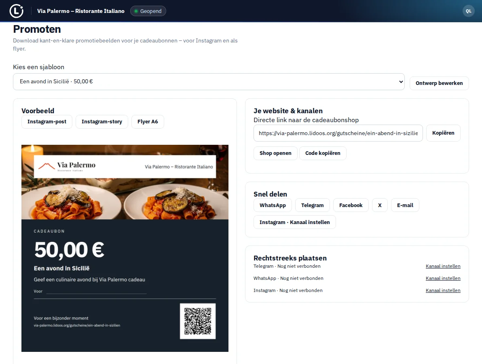This screenshot has height=364, width=482.
Task: Click Instagram · Nog niet verbonden text
Action: (288, 290)
